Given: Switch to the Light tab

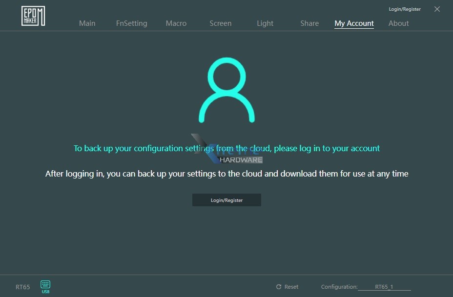Looking at the screenshot, I should click(265, 23).
